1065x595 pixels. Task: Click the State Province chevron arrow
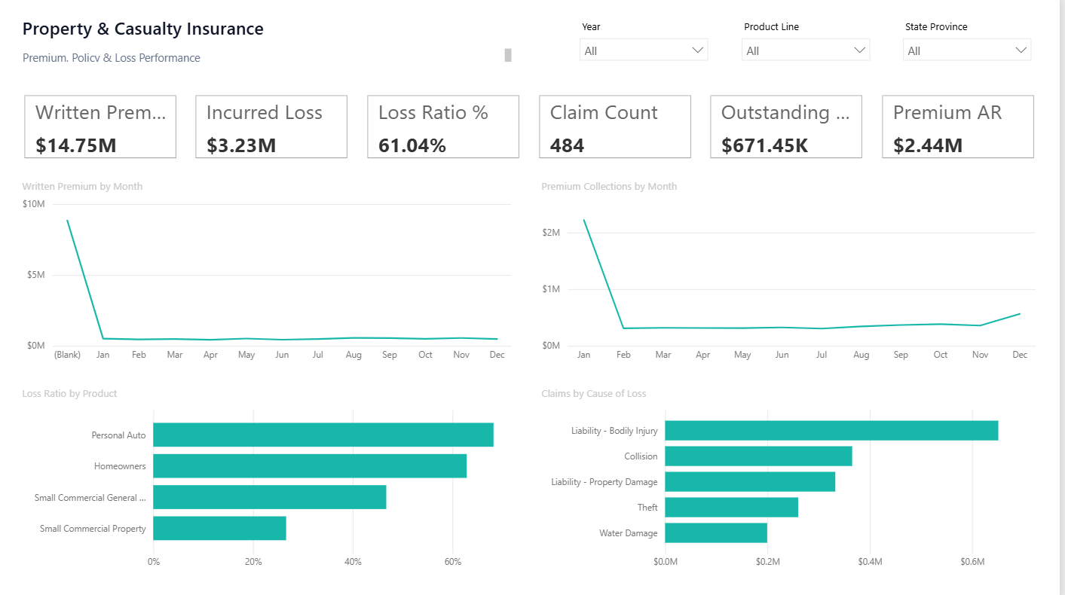click(x=1021, y=50)
